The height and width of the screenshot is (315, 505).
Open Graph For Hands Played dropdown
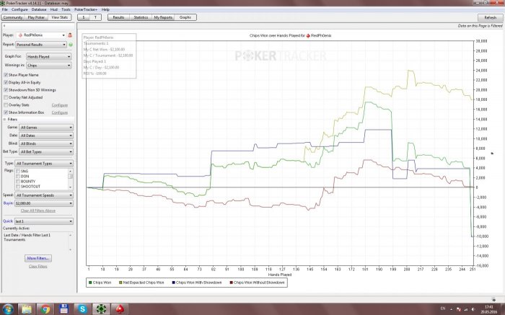pyautogui.click(x=48, y=57)
